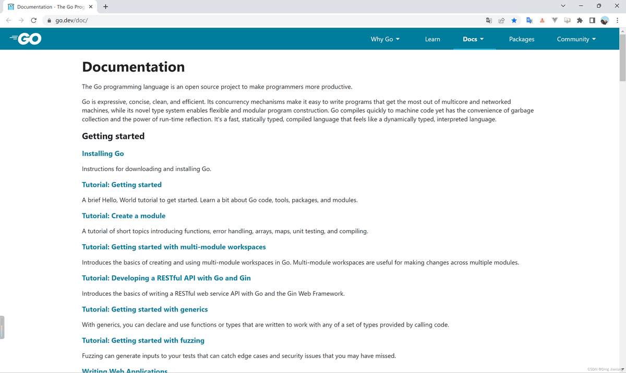
Task: Open the Vue devtools extension icon
Action: point(555,20)
